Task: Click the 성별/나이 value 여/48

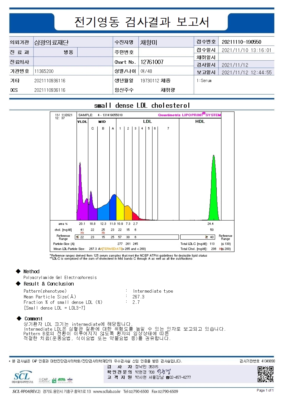Action: (146, 71)
